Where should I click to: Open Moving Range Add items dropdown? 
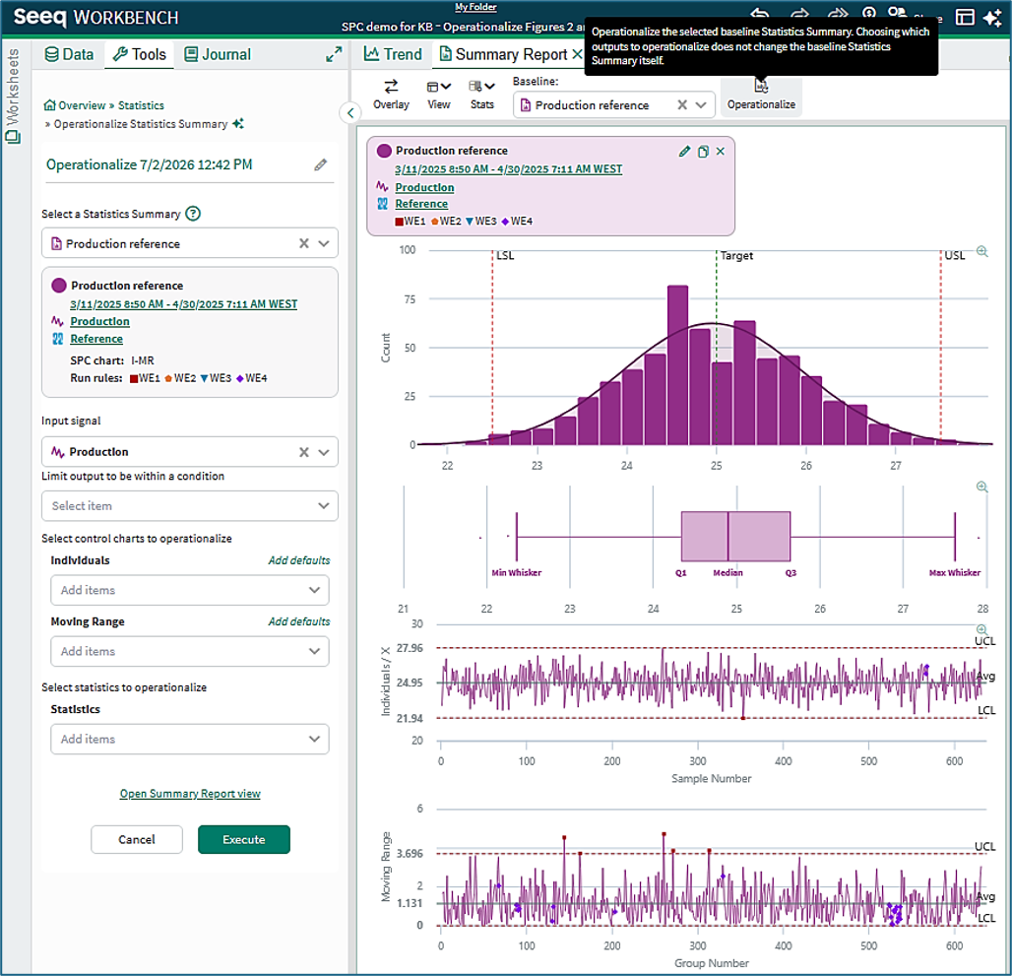point(190,651)
